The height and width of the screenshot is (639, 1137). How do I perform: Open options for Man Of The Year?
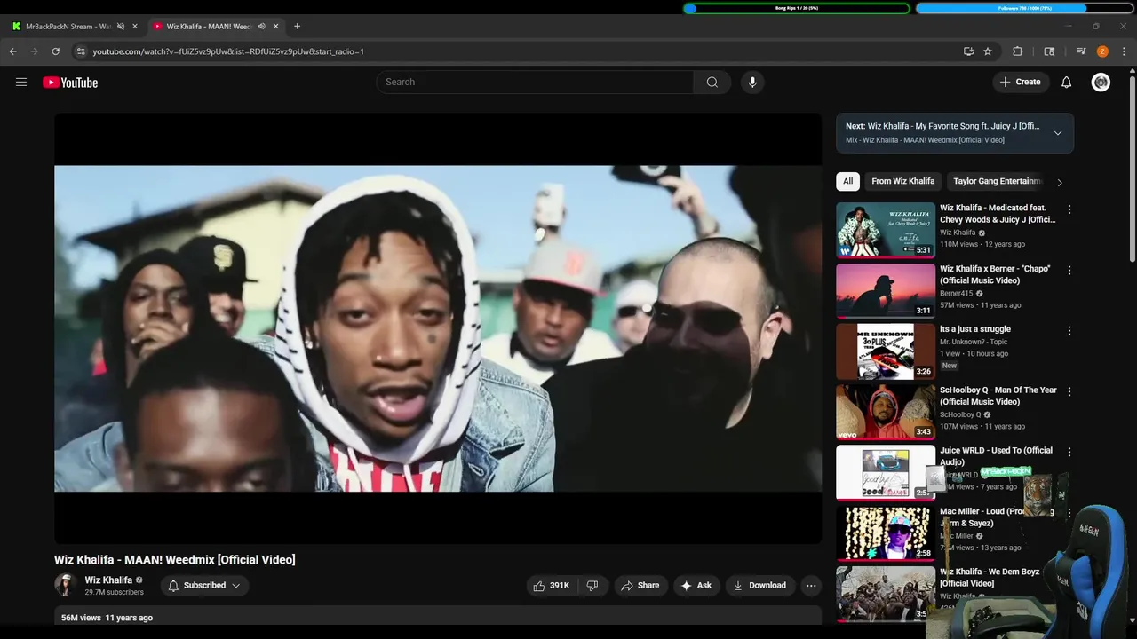click(1069, 391)
